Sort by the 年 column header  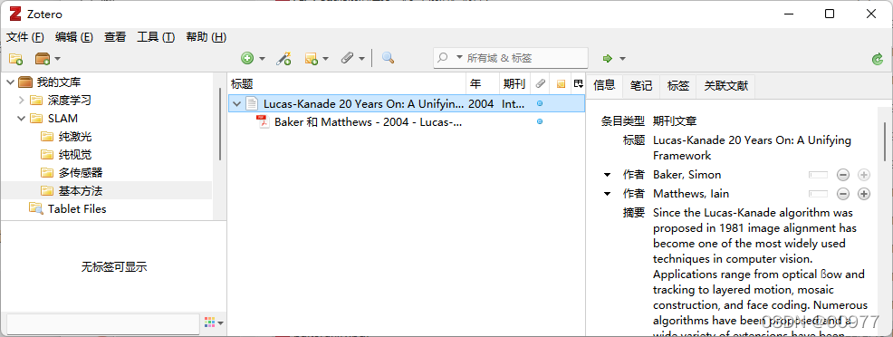point(483,84)
